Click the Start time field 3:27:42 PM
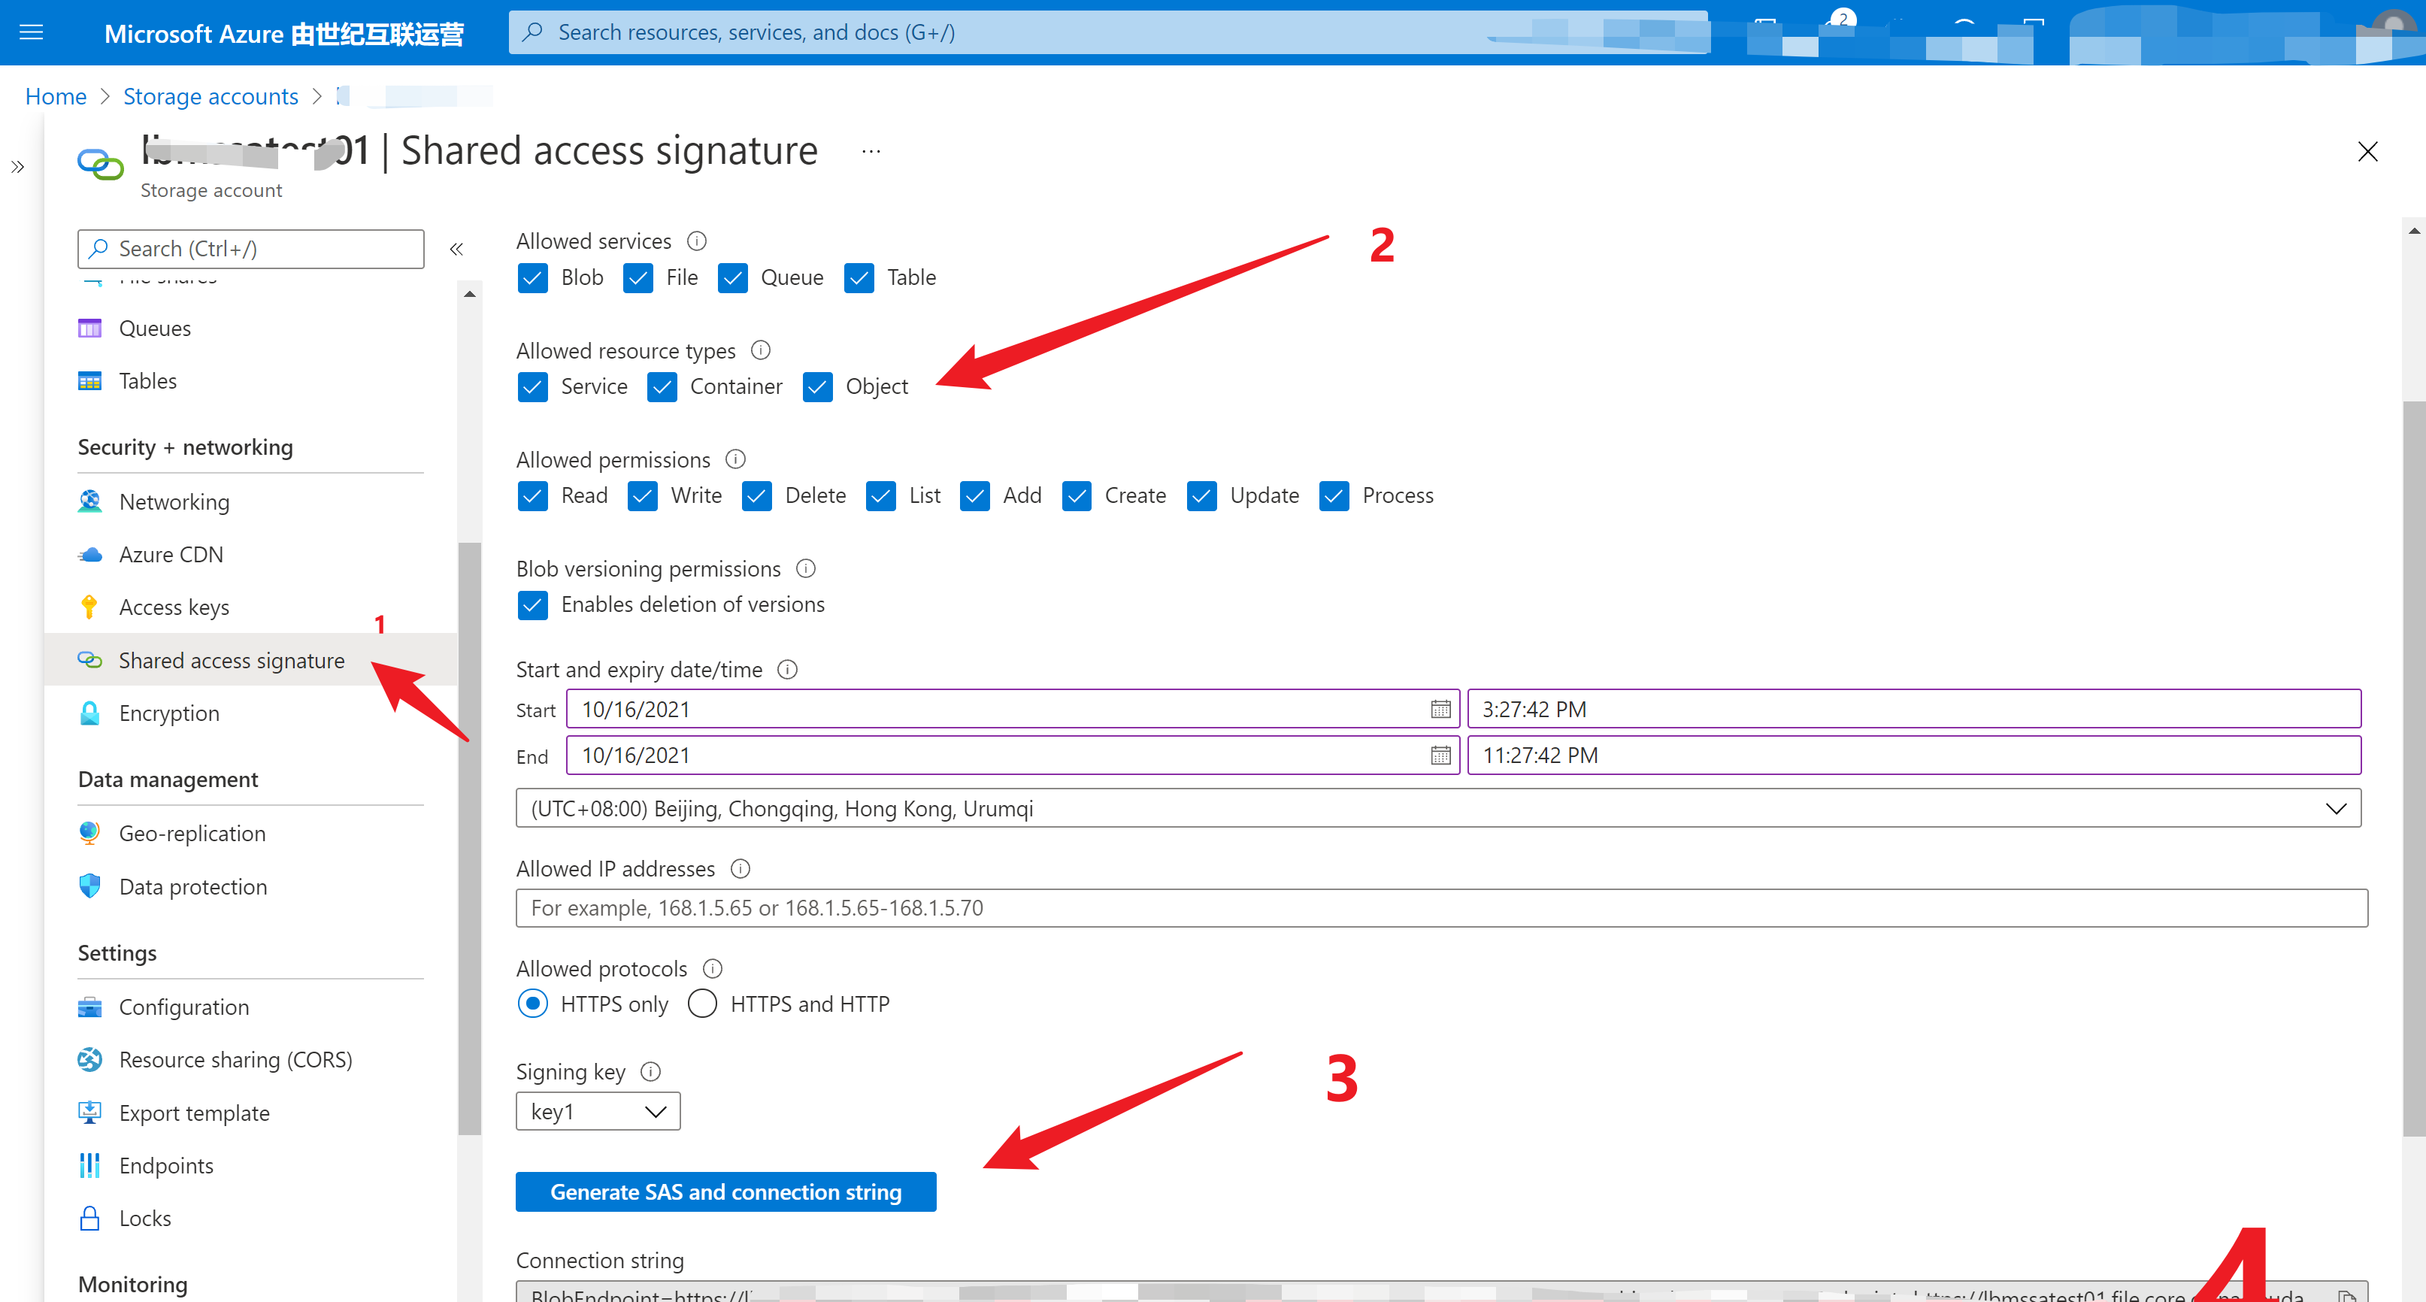The image size is (2426, 1302). pyautogui.click(x=1914, y=709)
